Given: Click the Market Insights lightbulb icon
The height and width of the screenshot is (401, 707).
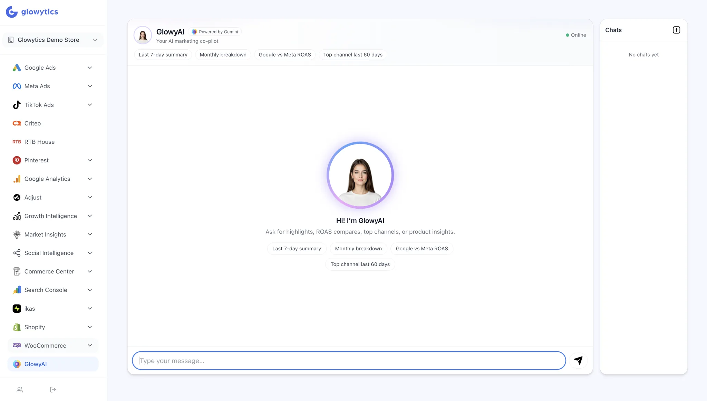Looking at the screenshot, I should point(17,234).
